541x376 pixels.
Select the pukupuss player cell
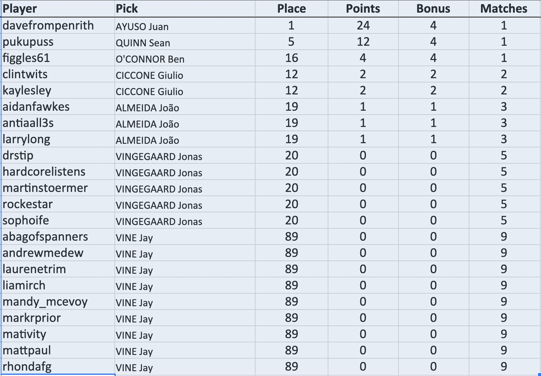coord(28,42)
